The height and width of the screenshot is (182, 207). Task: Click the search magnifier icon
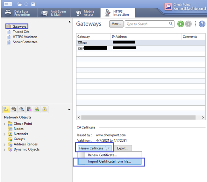tap(171, 24)
